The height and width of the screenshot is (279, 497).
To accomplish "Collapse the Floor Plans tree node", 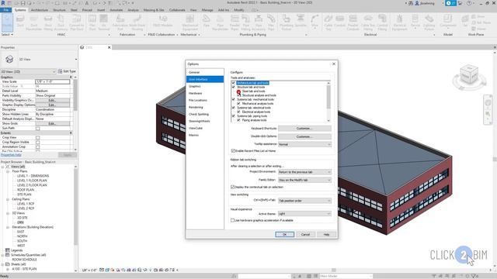I will coord(8,171).
